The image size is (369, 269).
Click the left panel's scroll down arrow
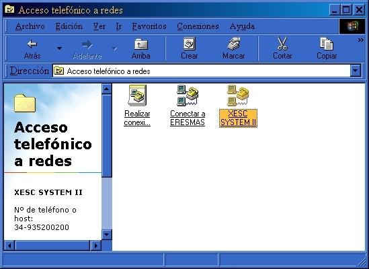(106, 235)
